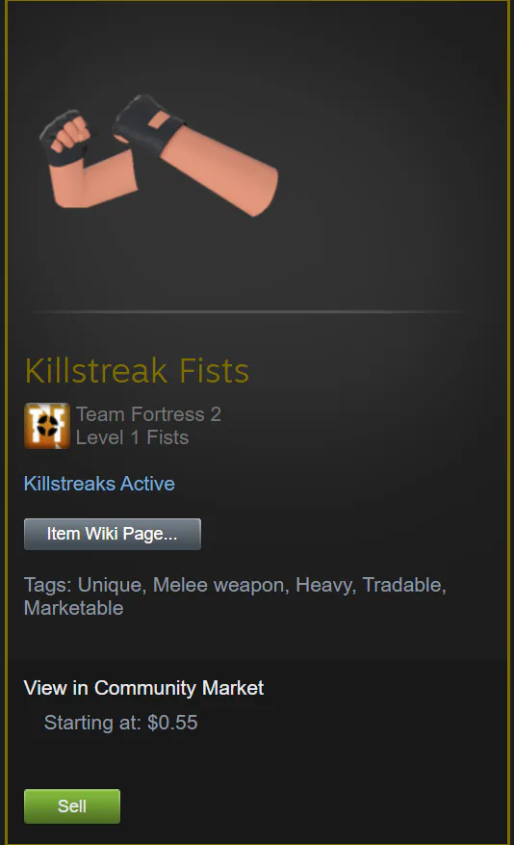Click the Level 1 Fists label

coord(133,437)
